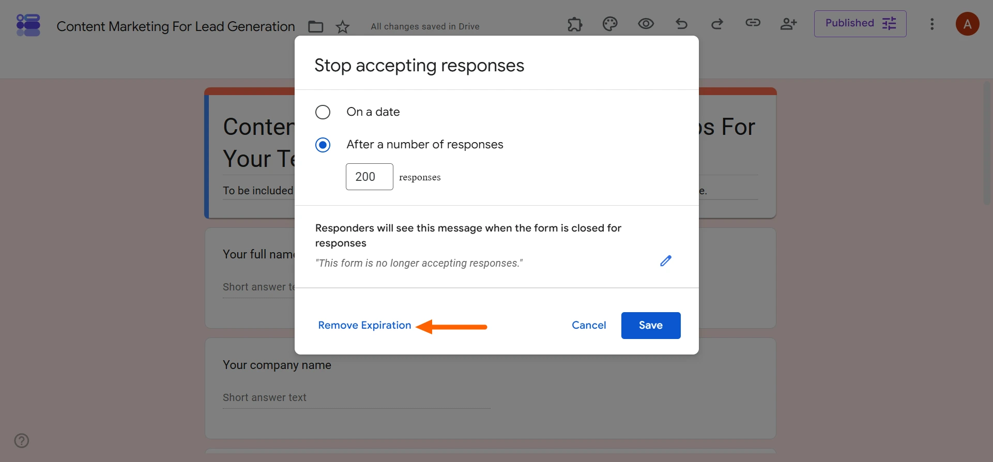This screenshot has height=462, width=993.
Task: Open the help question-mark icon
Action: (x=22, y=441)
